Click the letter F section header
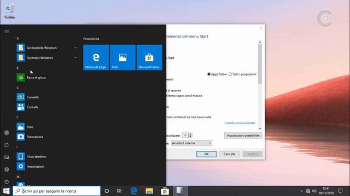This screenshot has height=196, width=350. tap(17, 118)
